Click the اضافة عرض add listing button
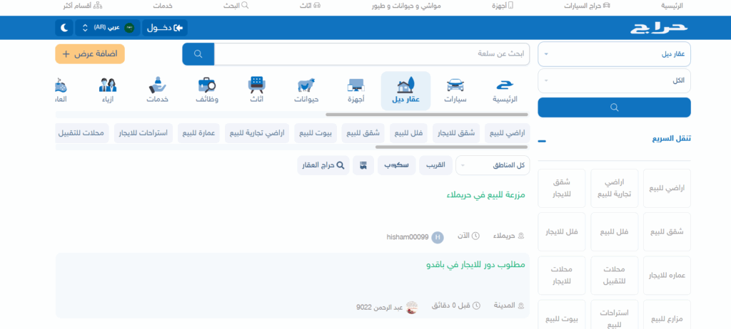The height and width of the screenshot is (329, 731). pos(90,54)
